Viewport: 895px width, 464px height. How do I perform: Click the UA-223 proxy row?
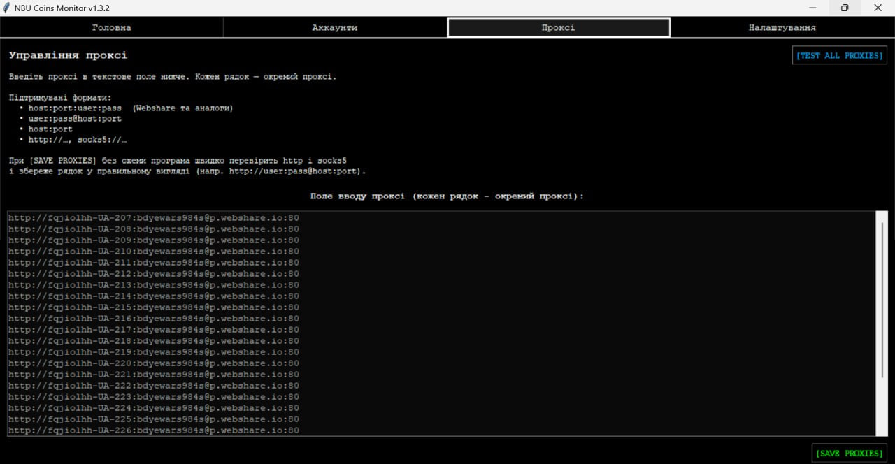tap(154, 397)
